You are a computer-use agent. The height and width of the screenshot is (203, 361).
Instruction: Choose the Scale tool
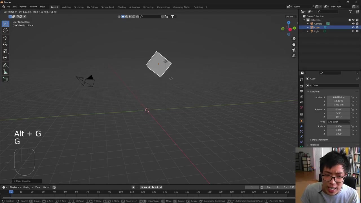click(x=5, y=51)
